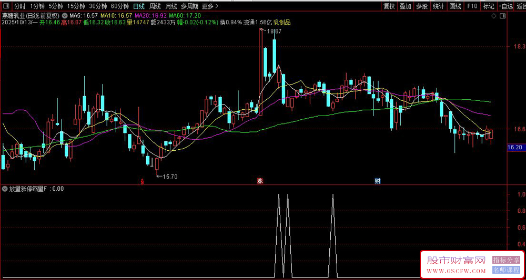The height and width of the screenshot is (280, 526).
Task: Click the 统计 statistics button
Action: (x=438, y=6)
